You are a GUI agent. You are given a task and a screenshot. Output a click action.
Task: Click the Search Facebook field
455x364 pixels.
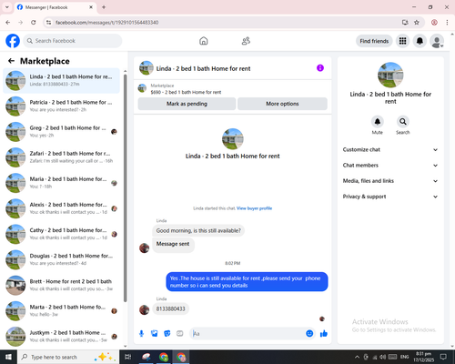point(73,41)
